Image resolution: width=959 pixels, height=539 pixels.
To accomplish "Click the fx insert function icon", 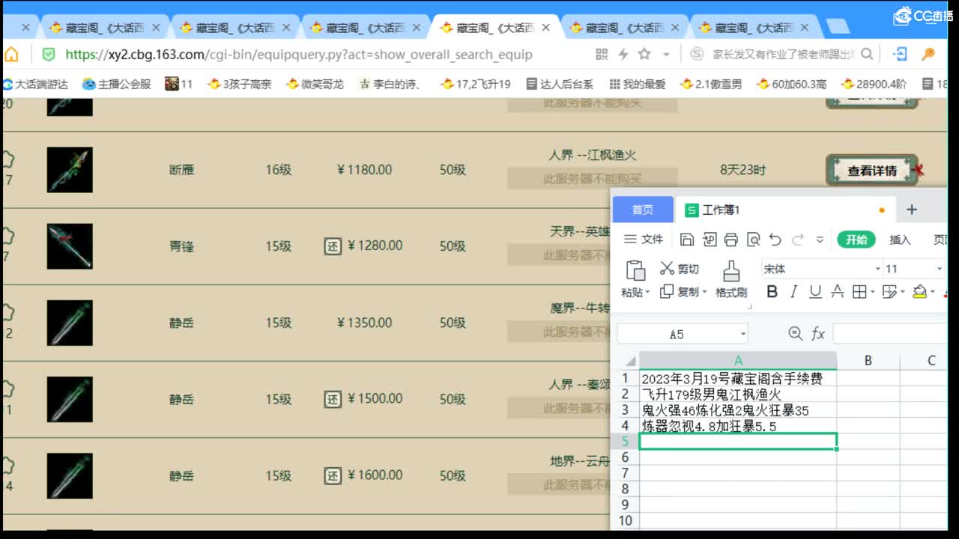I will (x=817, y=334).
